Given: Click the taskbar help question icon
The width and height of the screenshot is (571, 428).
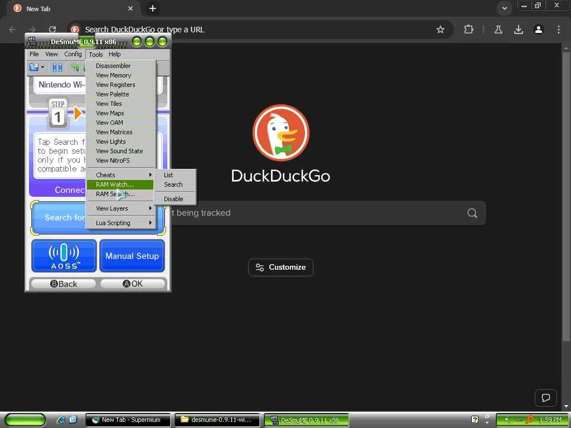Looking at the screenshot, I should [475, 420].
